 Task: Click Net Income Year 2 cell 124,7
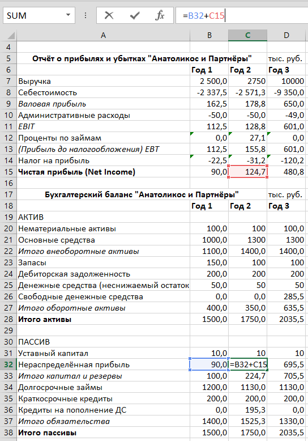(247, 172)
